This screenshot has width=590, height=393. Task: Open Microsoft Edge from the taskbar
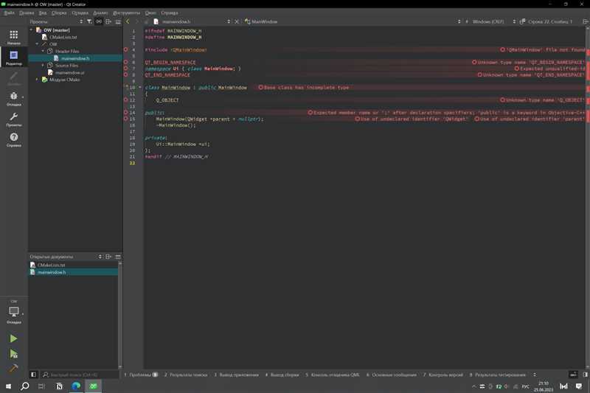[76, 386]
